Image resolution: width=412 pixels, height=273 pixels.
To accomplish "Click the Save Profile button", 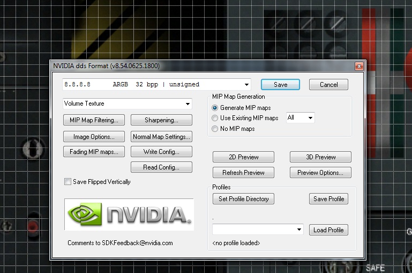I will 328,199.
